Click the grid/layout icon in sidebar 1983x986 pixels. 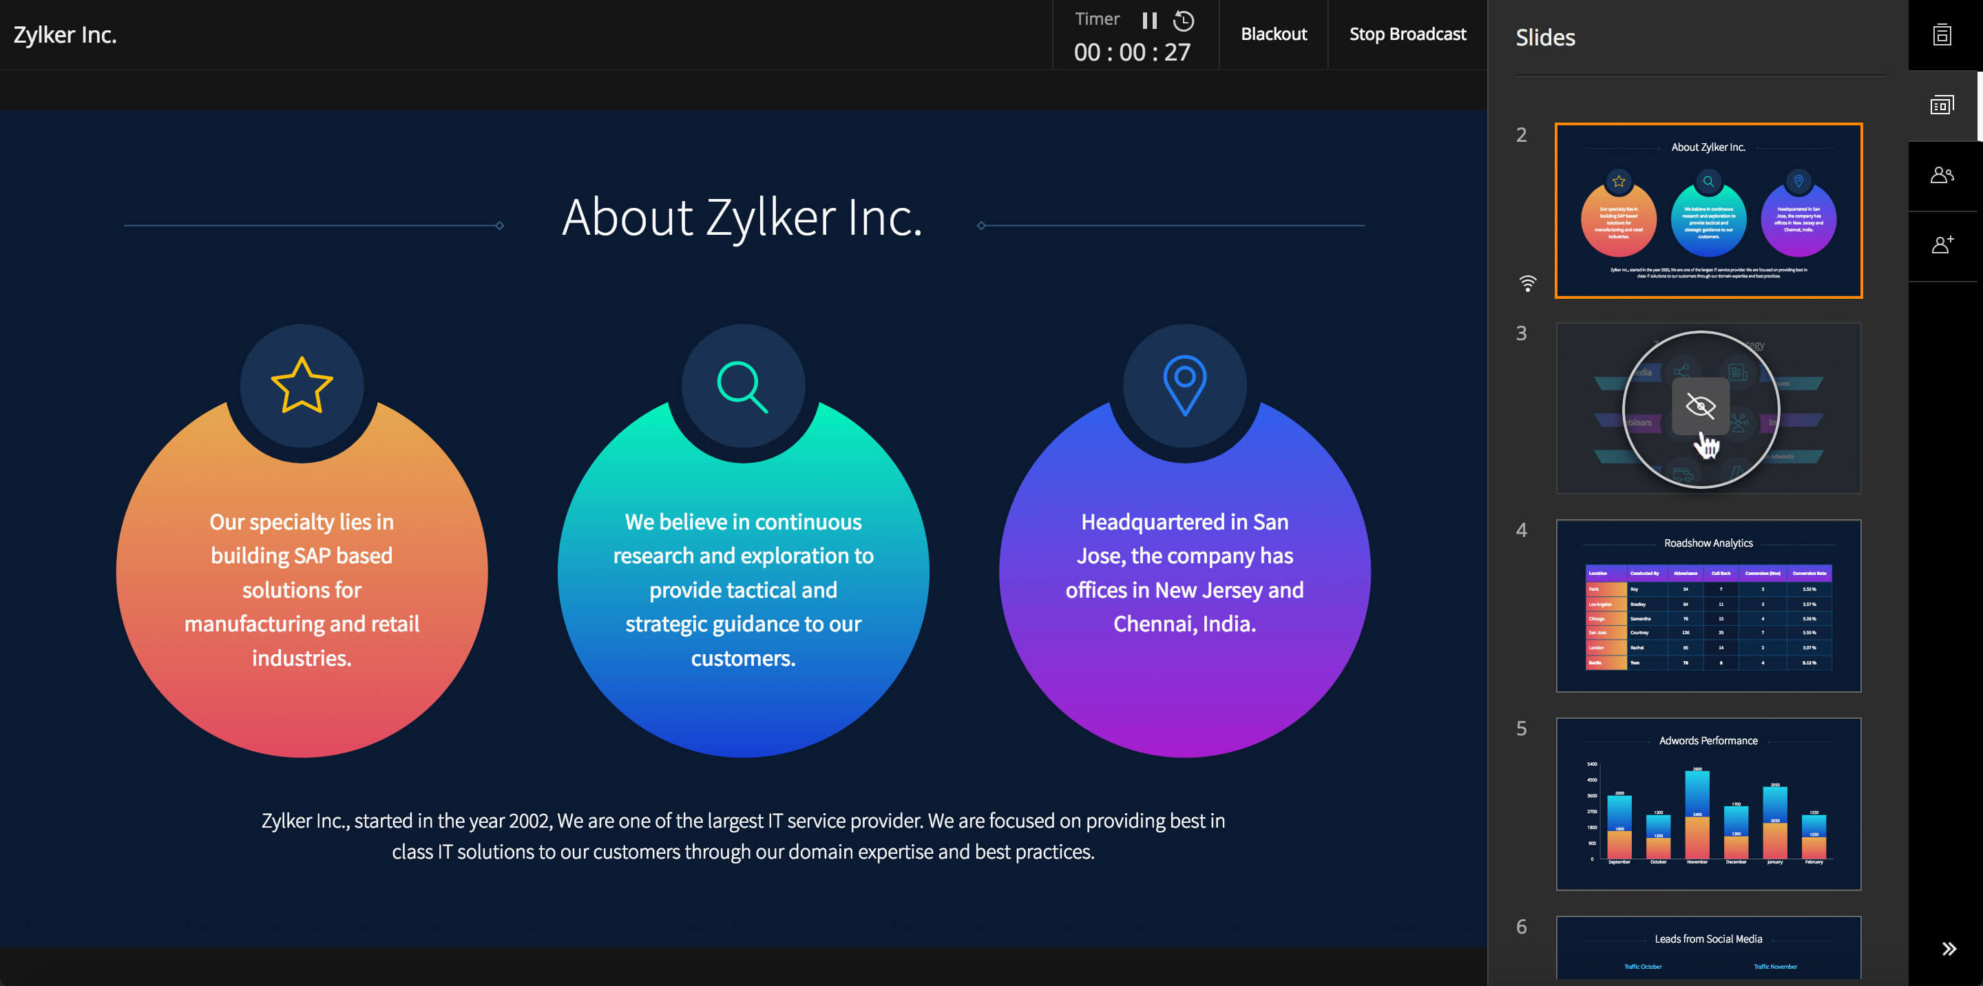click(1942, 105)
